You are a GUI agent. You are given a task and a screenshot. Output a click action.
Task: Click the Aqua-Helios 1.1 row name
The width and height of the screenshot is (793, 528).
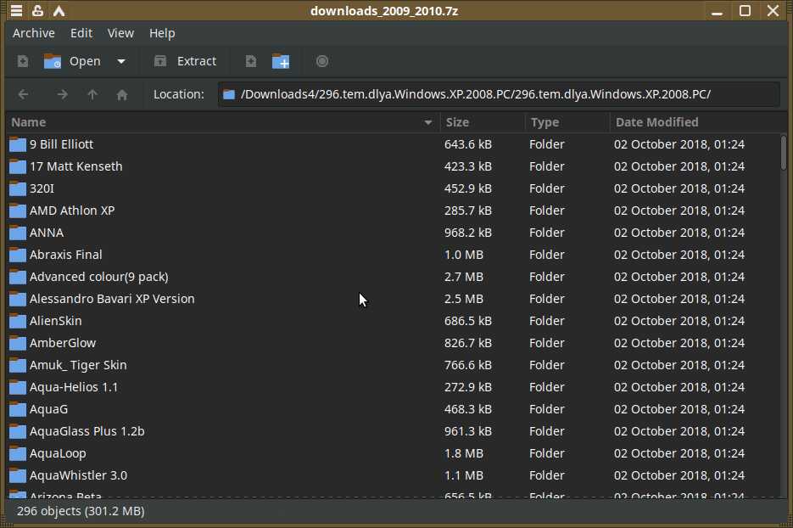[x=74, y=387]
